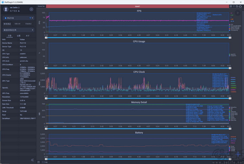Click the FPS chart title
244x164 pixels.
click(x=139, y=11)
